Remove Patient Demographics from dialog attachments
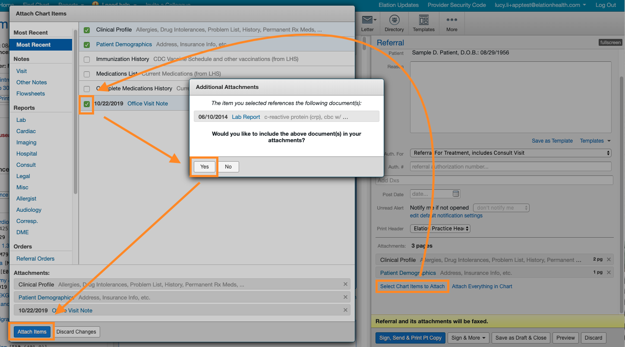625x347 pixels. 345,297
